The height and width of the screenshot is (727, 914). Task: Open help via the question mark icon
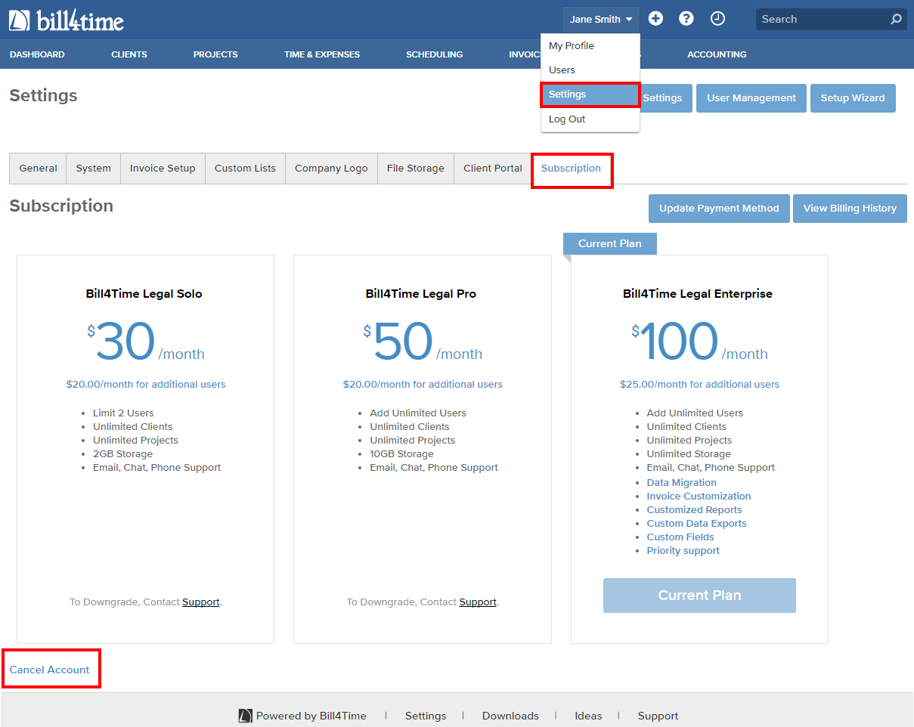[686, 19]
